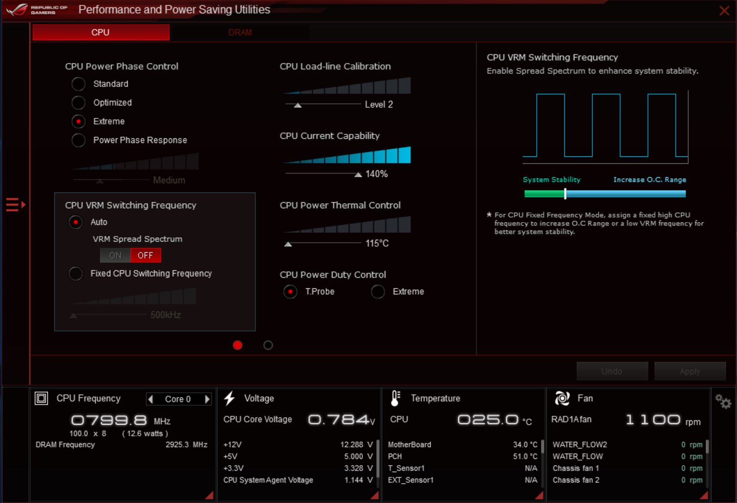Viewport: 737px width, 503px height.
Task: Click CPU System Agent Voltage row
Action: [x=298, y=480]
